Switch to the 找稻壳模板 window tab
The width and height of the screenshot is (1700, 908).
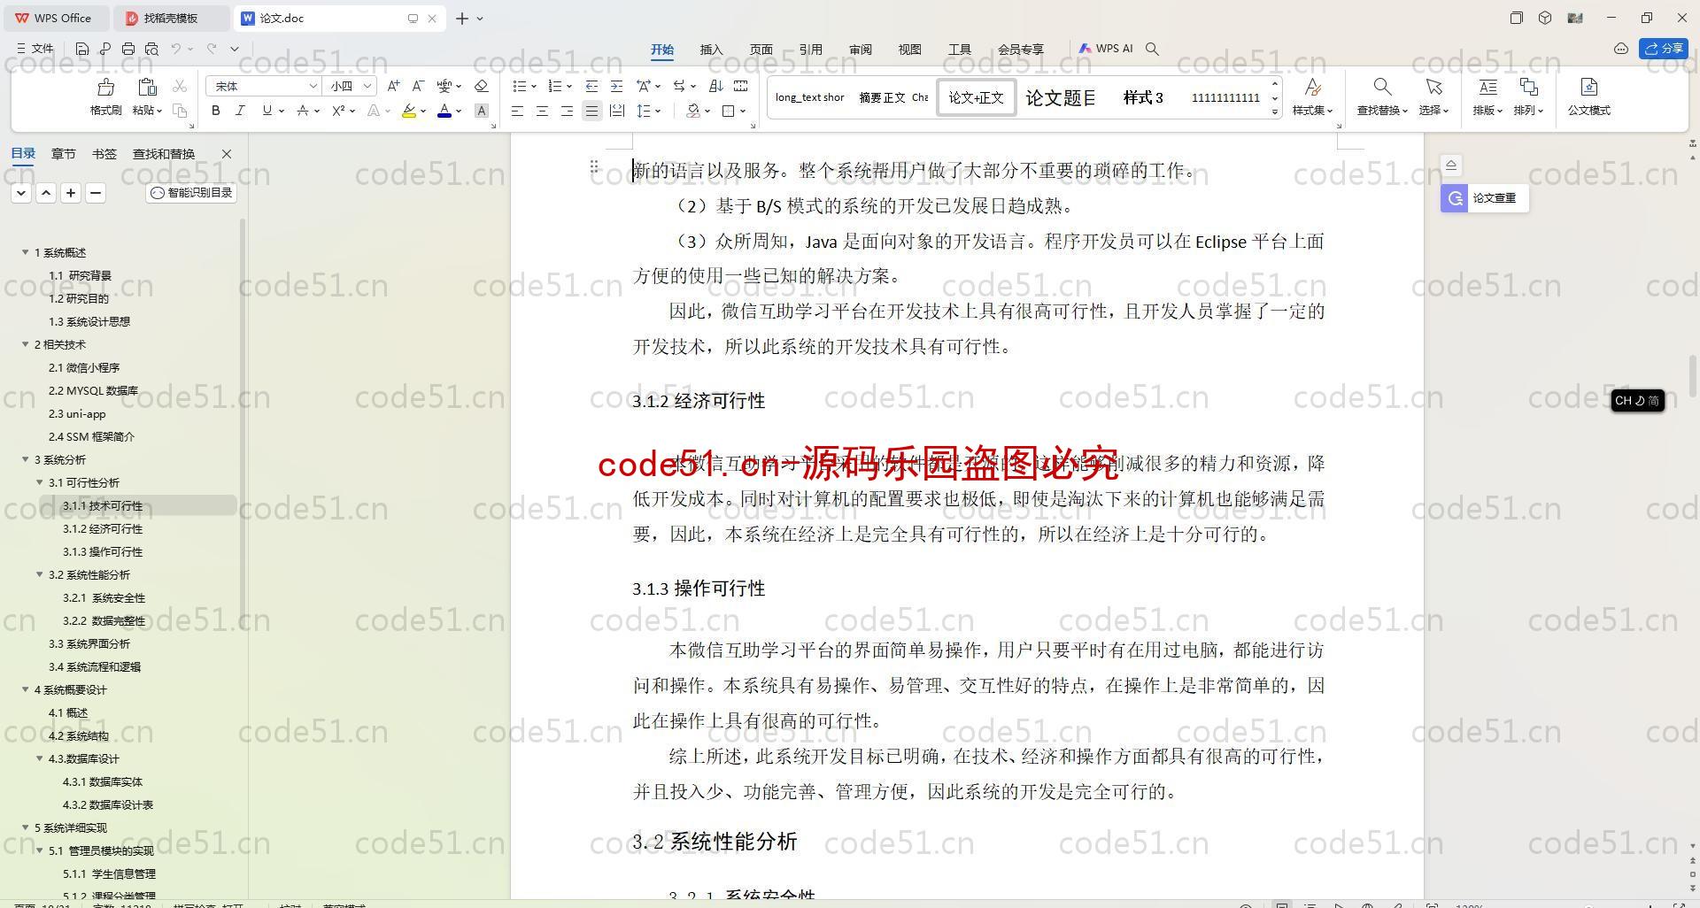tap(170, 18)
